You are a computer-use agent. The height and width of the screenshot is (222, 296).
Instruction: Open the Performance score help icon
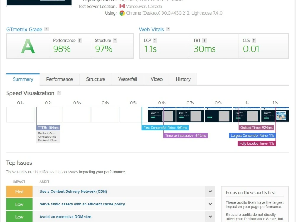coord(80,40)
